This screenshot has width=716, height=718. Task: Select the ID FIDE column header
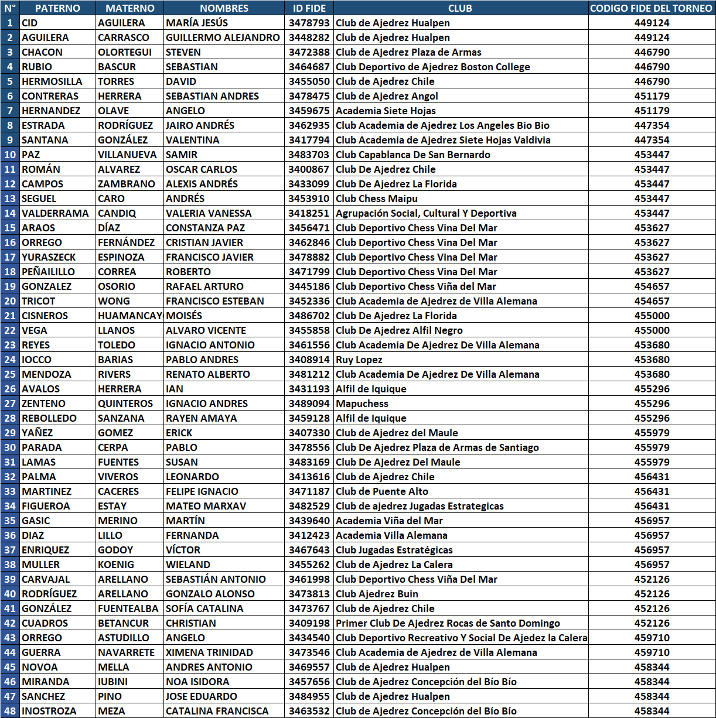tap(309, 8)
